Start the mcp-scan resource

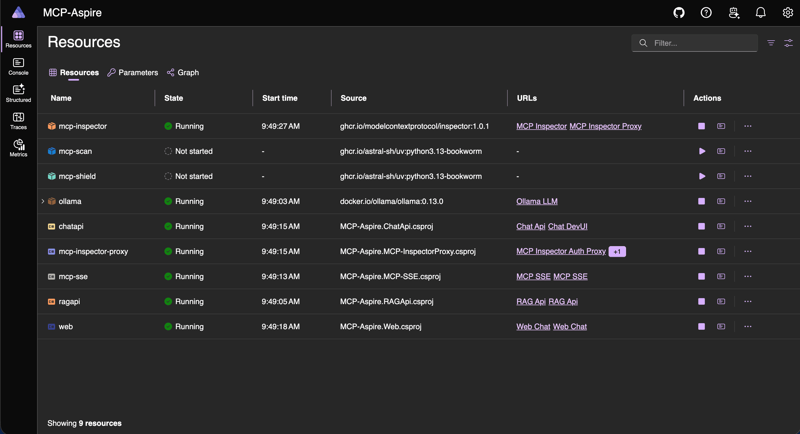pyautogui.click(x=702, y=151)
